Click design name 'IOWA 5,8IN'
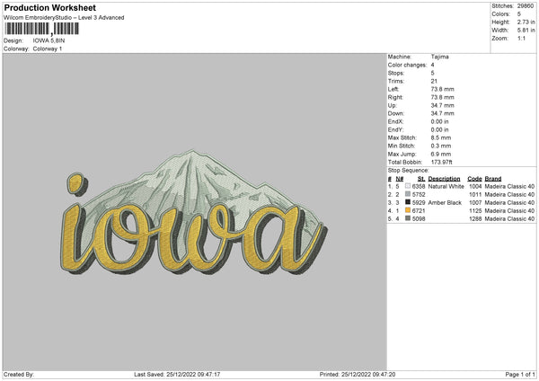539x381 pixels. point(49,40)
